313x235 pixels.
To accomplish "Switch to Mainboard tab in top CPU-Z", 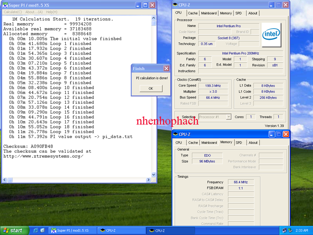I will tap(209, 13).
